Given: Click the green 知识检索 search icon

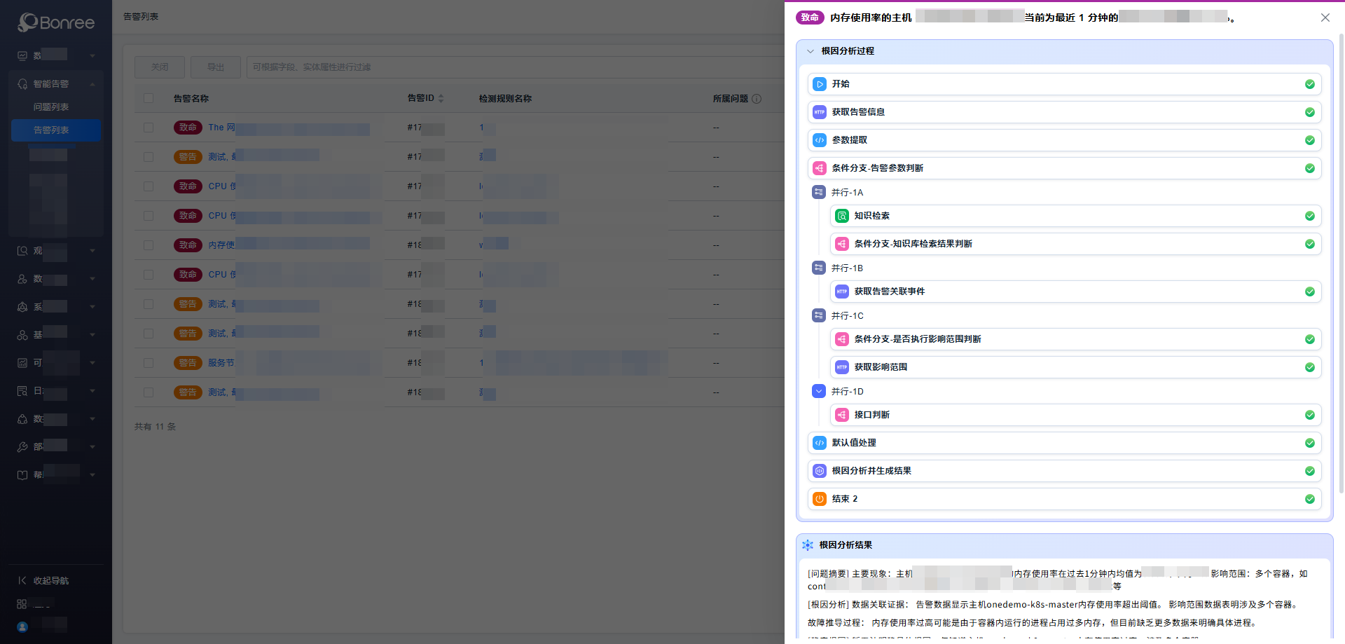Looking at the screenshot, I should click(x=841, y=216).
